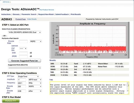Click the SFDR input field

23,56
